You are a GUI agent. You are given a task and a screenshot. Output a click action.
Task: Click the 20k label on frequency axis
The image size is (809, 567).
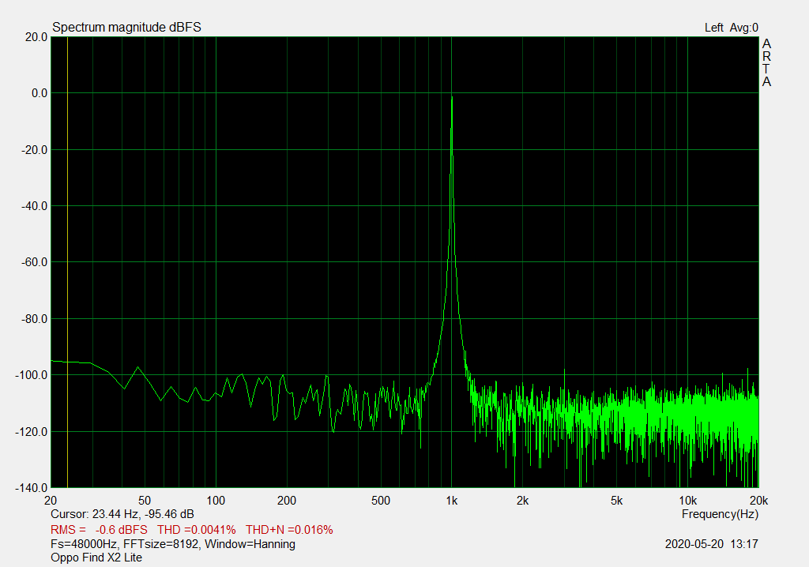[x=758, y=501]
